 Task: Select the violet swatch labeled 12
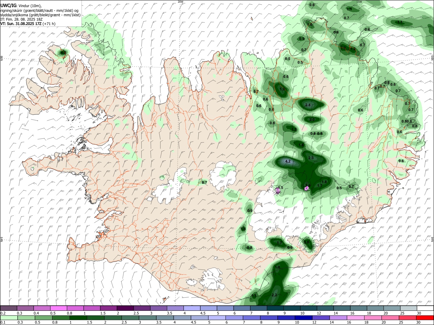(320, 318)
